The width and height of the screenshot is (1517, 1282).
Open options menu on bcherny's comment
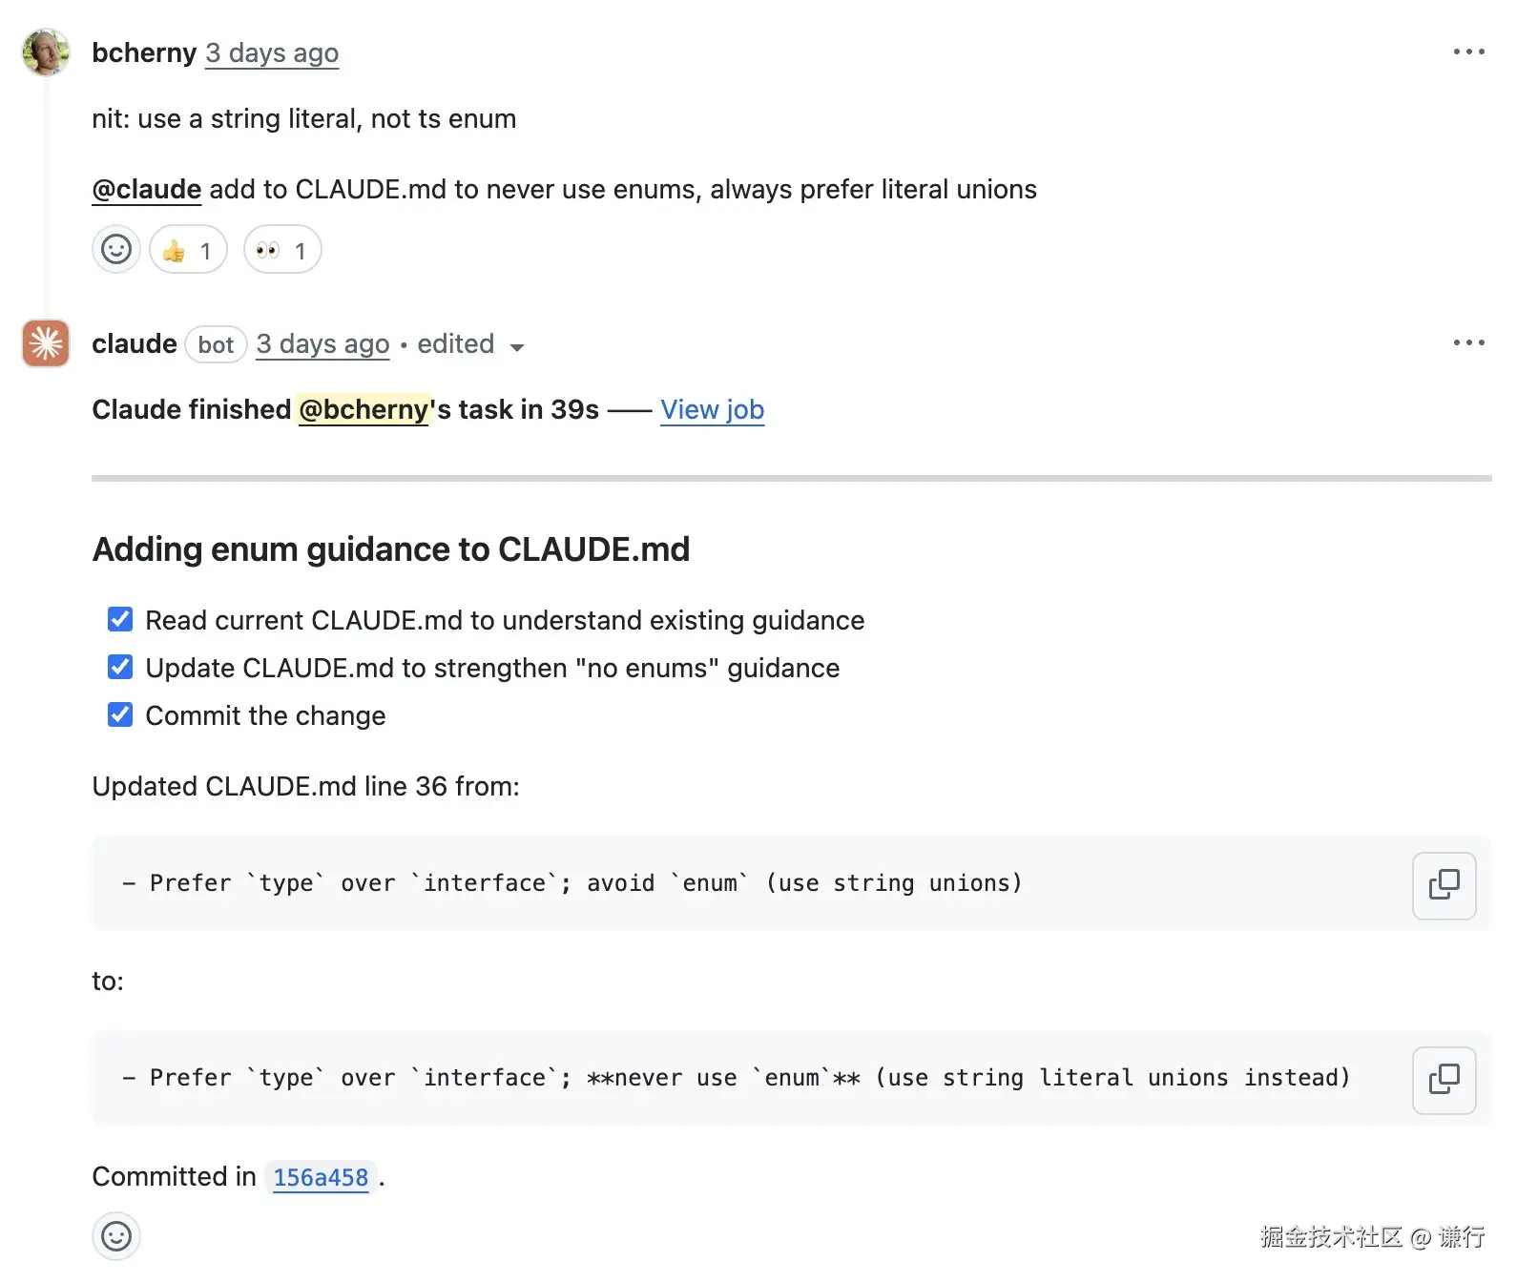coord(1468,52)
